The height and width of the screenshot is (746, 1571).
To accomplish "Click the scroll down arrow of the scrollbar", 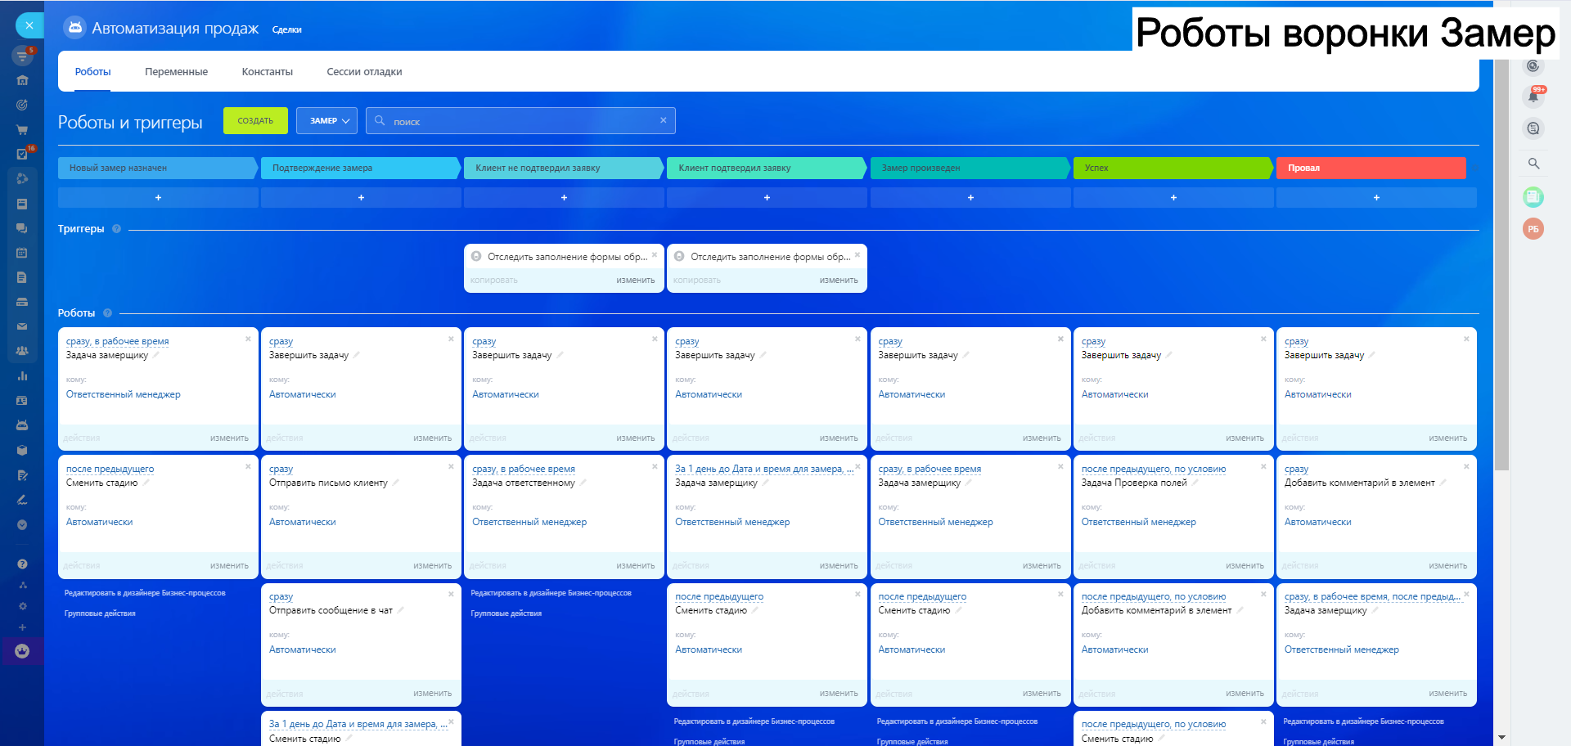I will 1501,738.
